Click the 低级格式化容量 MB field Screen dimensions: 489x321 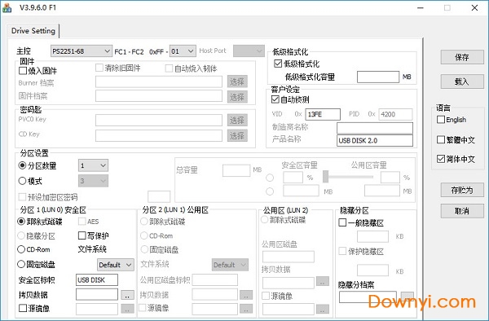point(378,77)
